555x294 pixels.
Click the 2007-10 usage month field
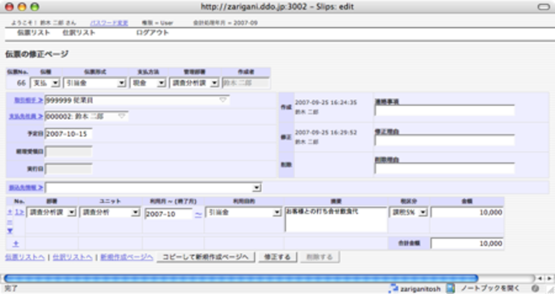coord(169,214)
